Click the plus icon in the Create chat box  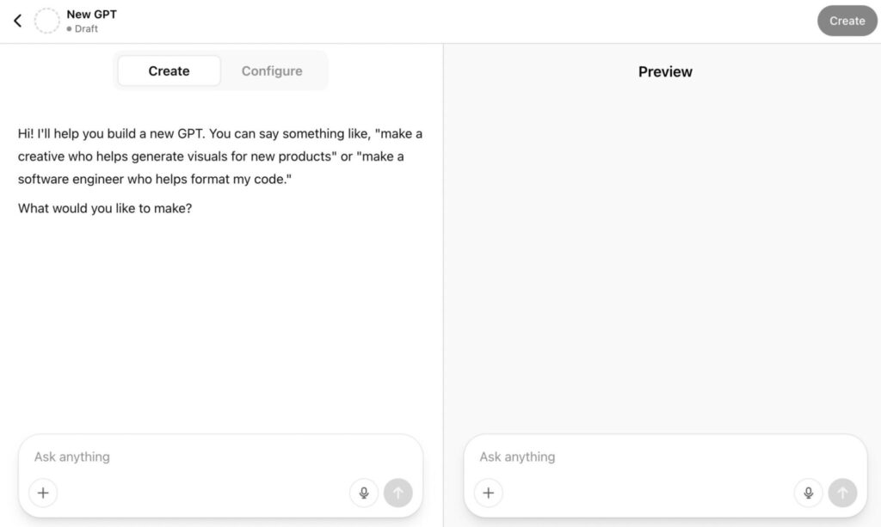click(x=43, y=493)
